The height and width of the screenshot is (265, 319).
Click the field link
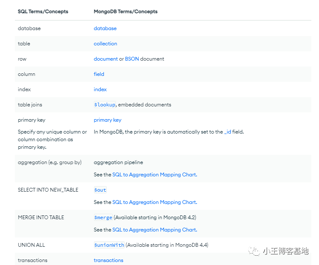99,74
